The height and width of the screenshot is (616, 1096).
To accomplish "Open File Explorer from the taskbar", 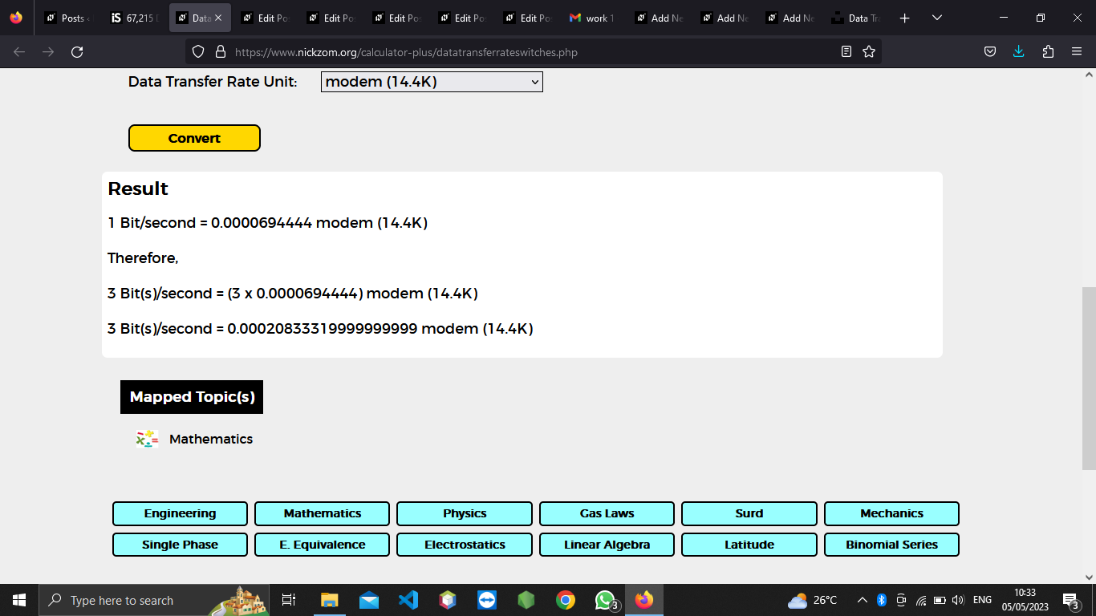I will (x=330, y=600).
